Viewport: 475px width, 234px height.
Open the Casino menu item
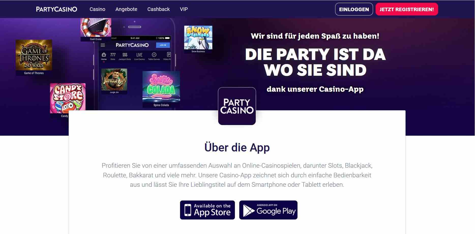pos(97,9)
